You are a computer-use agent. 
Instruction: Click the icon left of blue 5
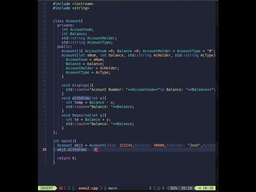point(159,188)
